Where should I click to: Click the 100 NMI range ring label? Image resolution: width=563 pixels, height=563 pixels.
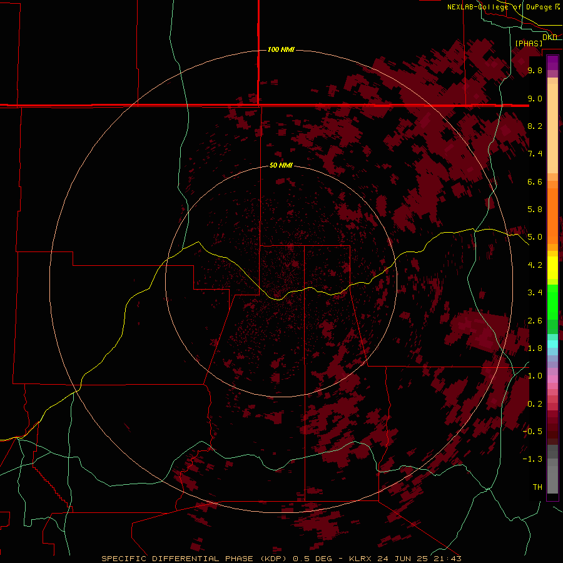tap(281, 49)
